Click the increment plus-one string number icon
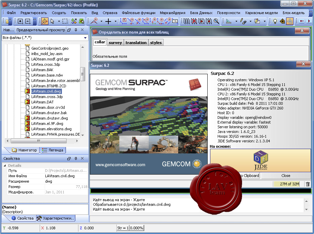The image size is (314, 234). point(175,21)
